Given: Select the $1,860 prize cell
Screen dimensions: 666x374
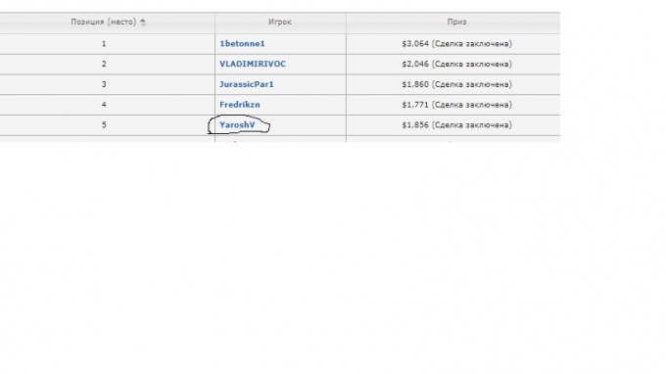Looking at the screenshot, I should point(453,84).
